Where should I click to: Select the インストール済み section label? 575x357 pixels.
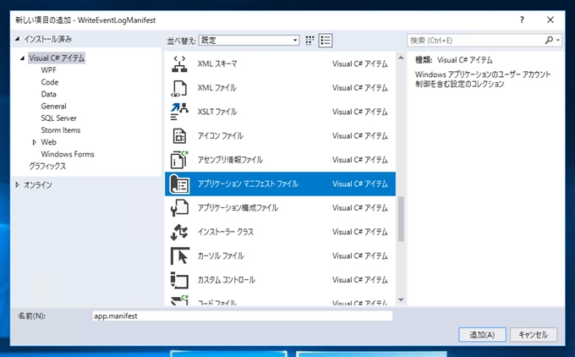click(x=47, y=39)
